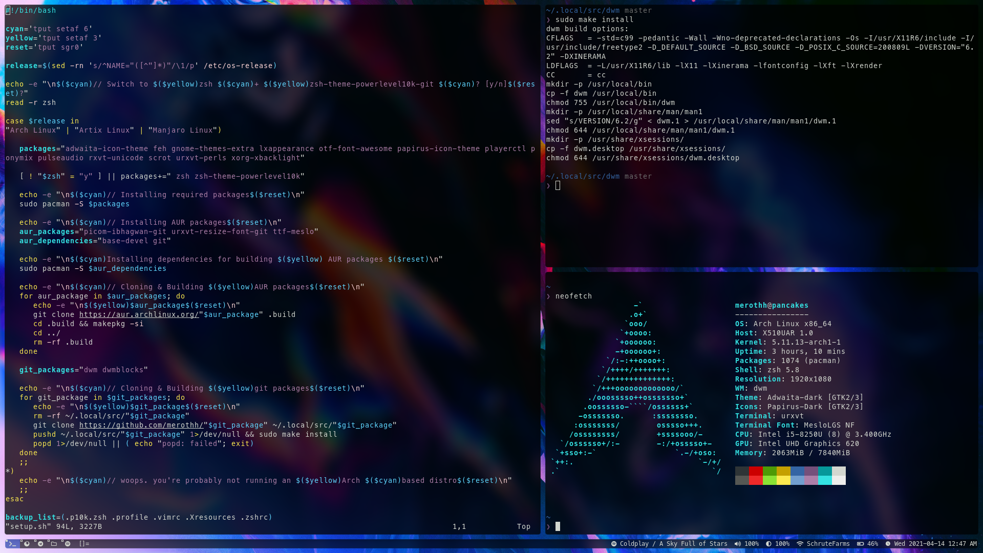
Task: Focus the prompt below neofetch output
Action: coord(558,526)
